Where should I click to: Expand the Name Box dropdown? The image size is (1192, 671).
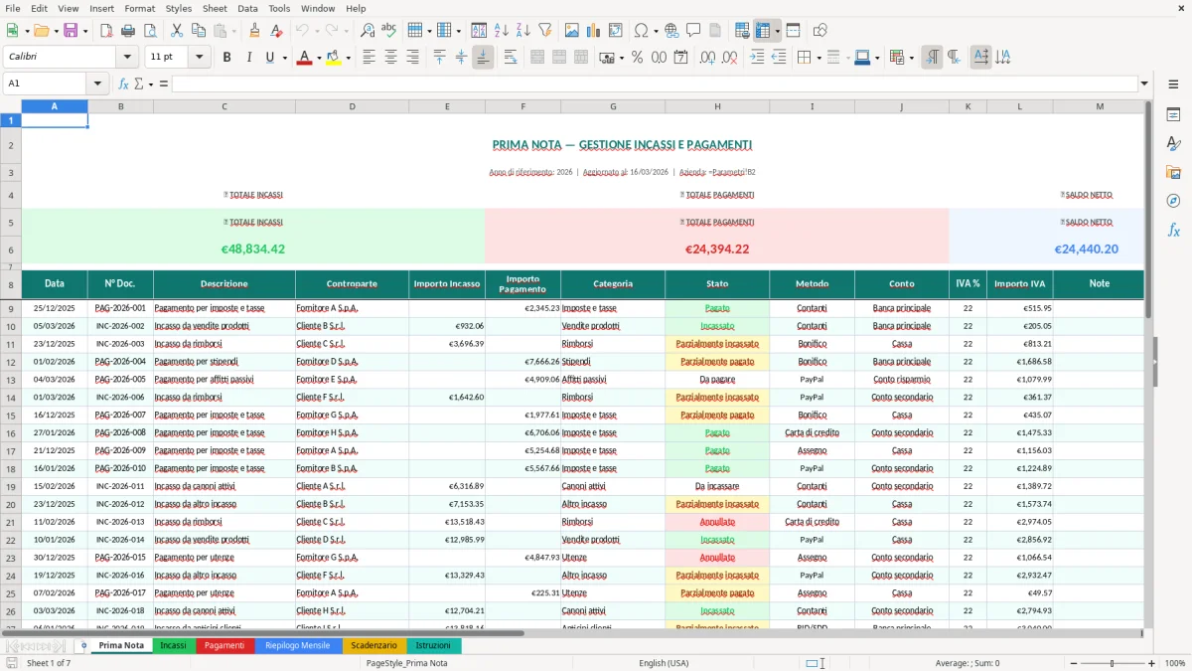98,84
